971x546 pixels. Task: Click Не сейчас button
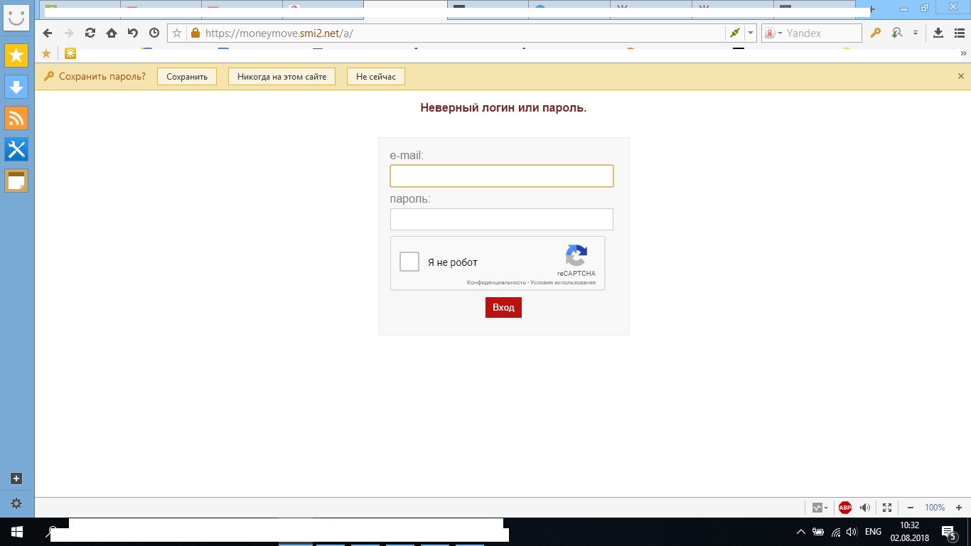[376, 77]
